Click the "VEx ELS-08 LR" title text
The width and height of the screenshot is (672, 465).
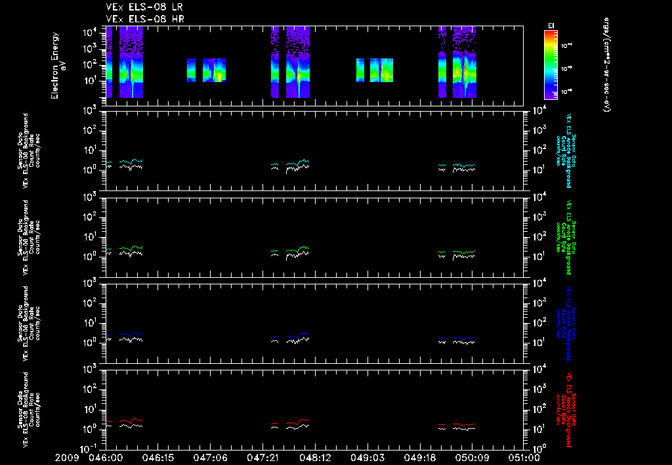point(144,7)
